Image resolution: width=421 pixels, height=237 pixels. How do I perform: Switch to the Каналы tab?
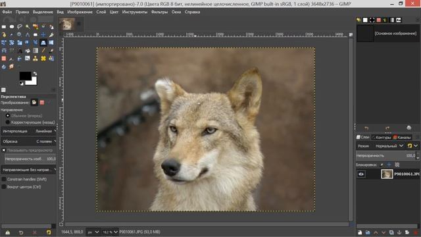pos(402,138)
